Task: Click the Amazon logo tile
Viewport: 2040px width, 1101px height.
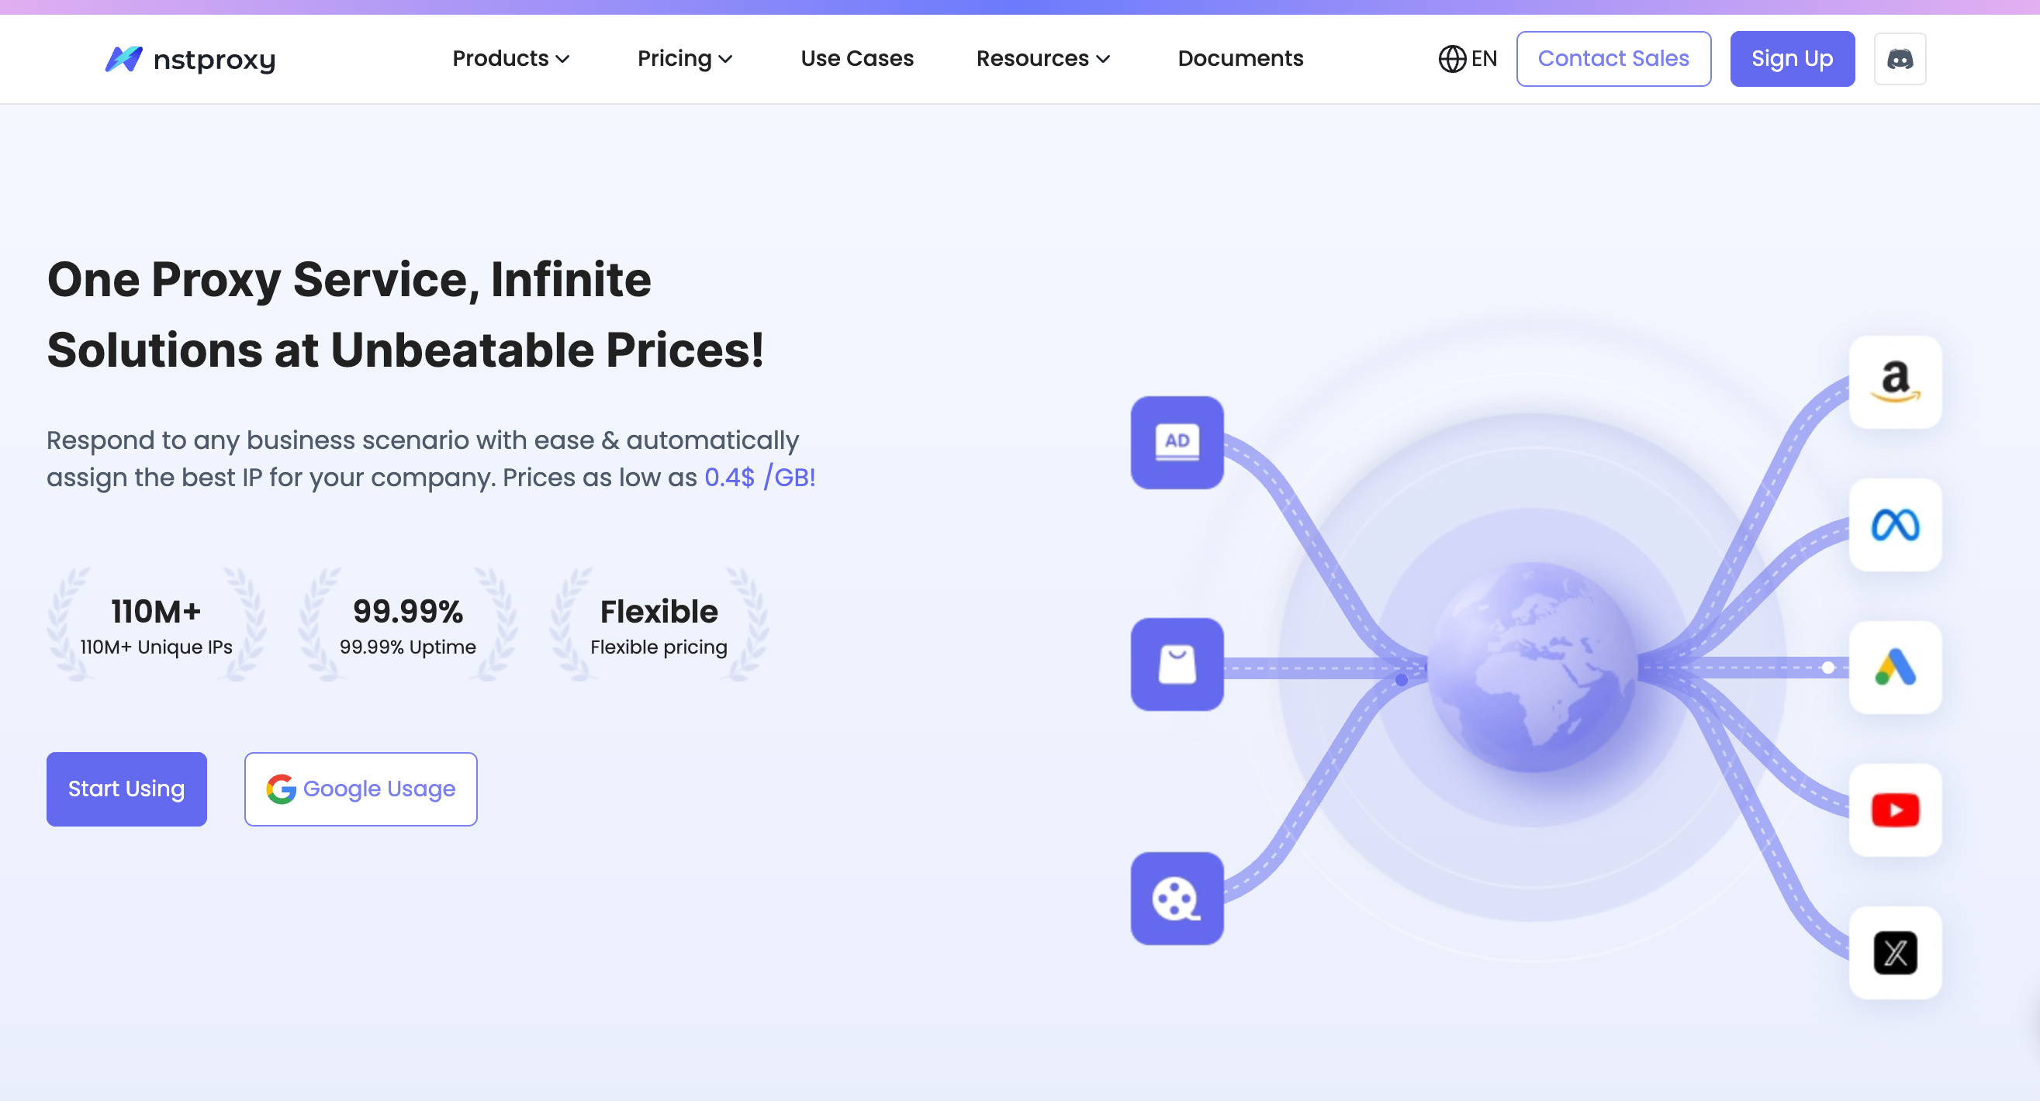Action: click(x=1894, y=382)
